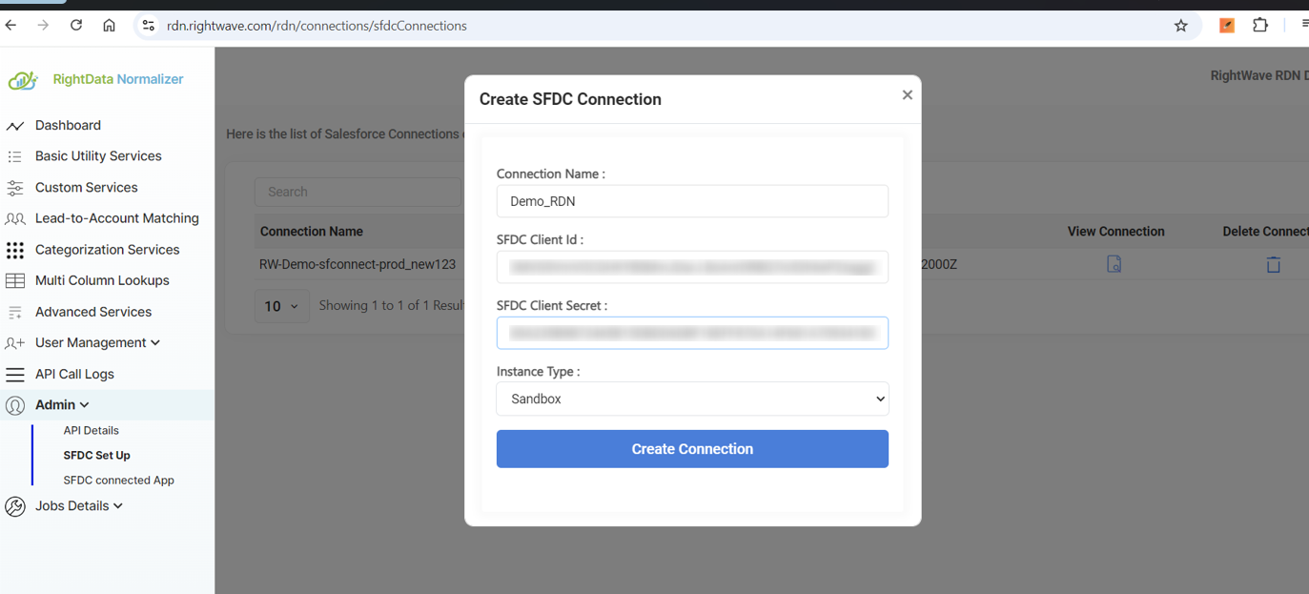Click the Jobs Details wrench icon
1309x594 pixels.
click(x=15, y=506)
